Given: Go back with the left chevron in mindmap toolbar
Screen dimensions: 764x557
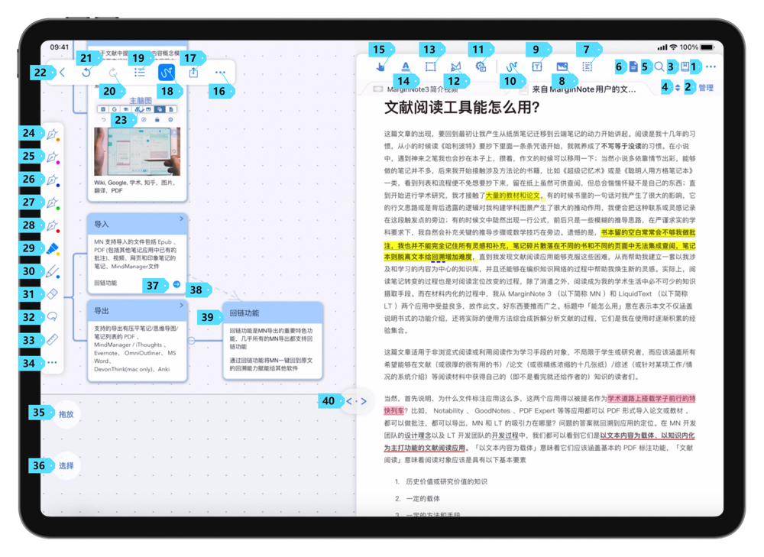Looking at the screenshot, I should click(x=63, y=73).
